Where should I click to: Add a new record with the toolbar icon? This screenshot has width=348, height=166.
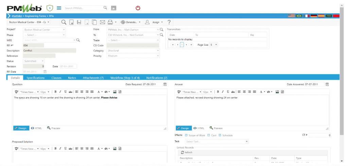(71, 22)
